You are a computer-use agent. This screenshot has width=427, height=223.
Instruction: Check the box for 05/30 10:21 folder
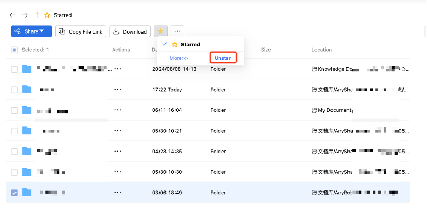[x=14, y=131]
